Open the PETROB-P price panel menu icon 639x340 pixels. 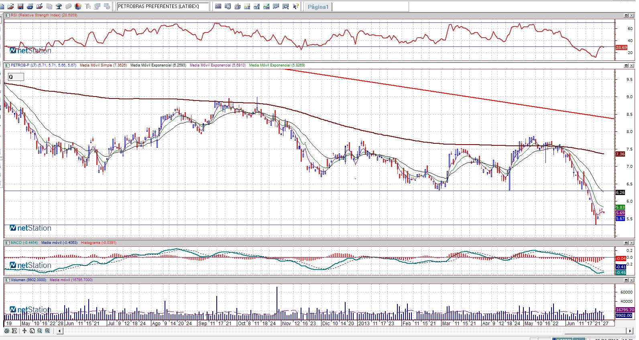pos(7,65)
